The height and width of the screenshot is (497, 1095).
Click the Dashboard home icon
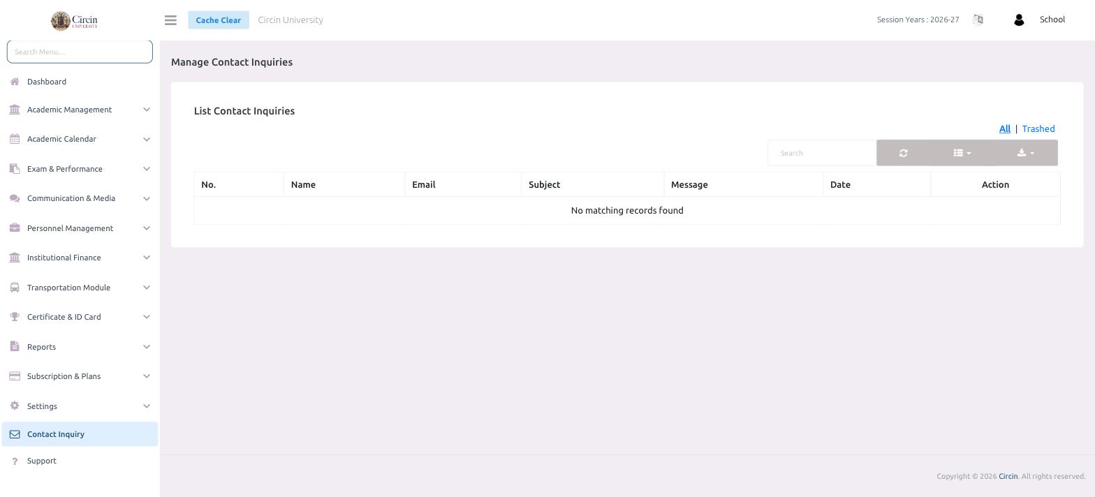pos(15,82)
